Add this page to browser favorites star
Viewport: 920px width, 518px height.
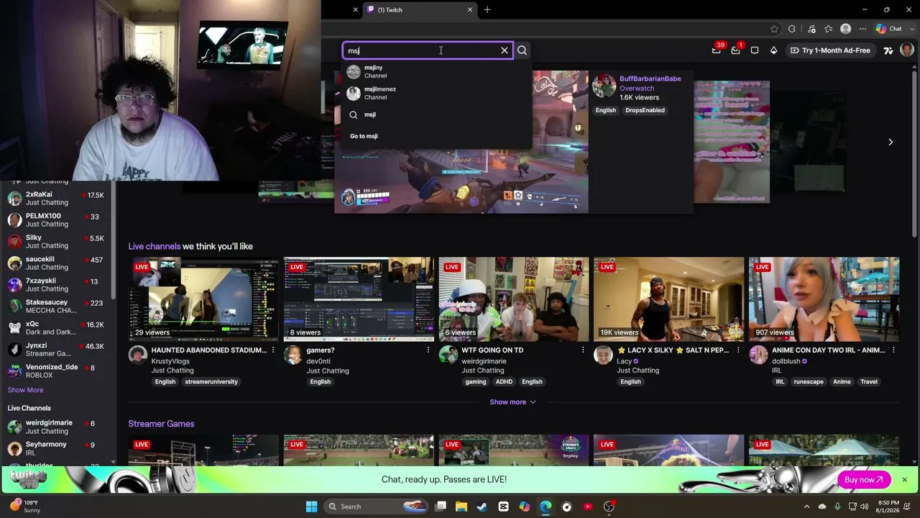point(774,29)
